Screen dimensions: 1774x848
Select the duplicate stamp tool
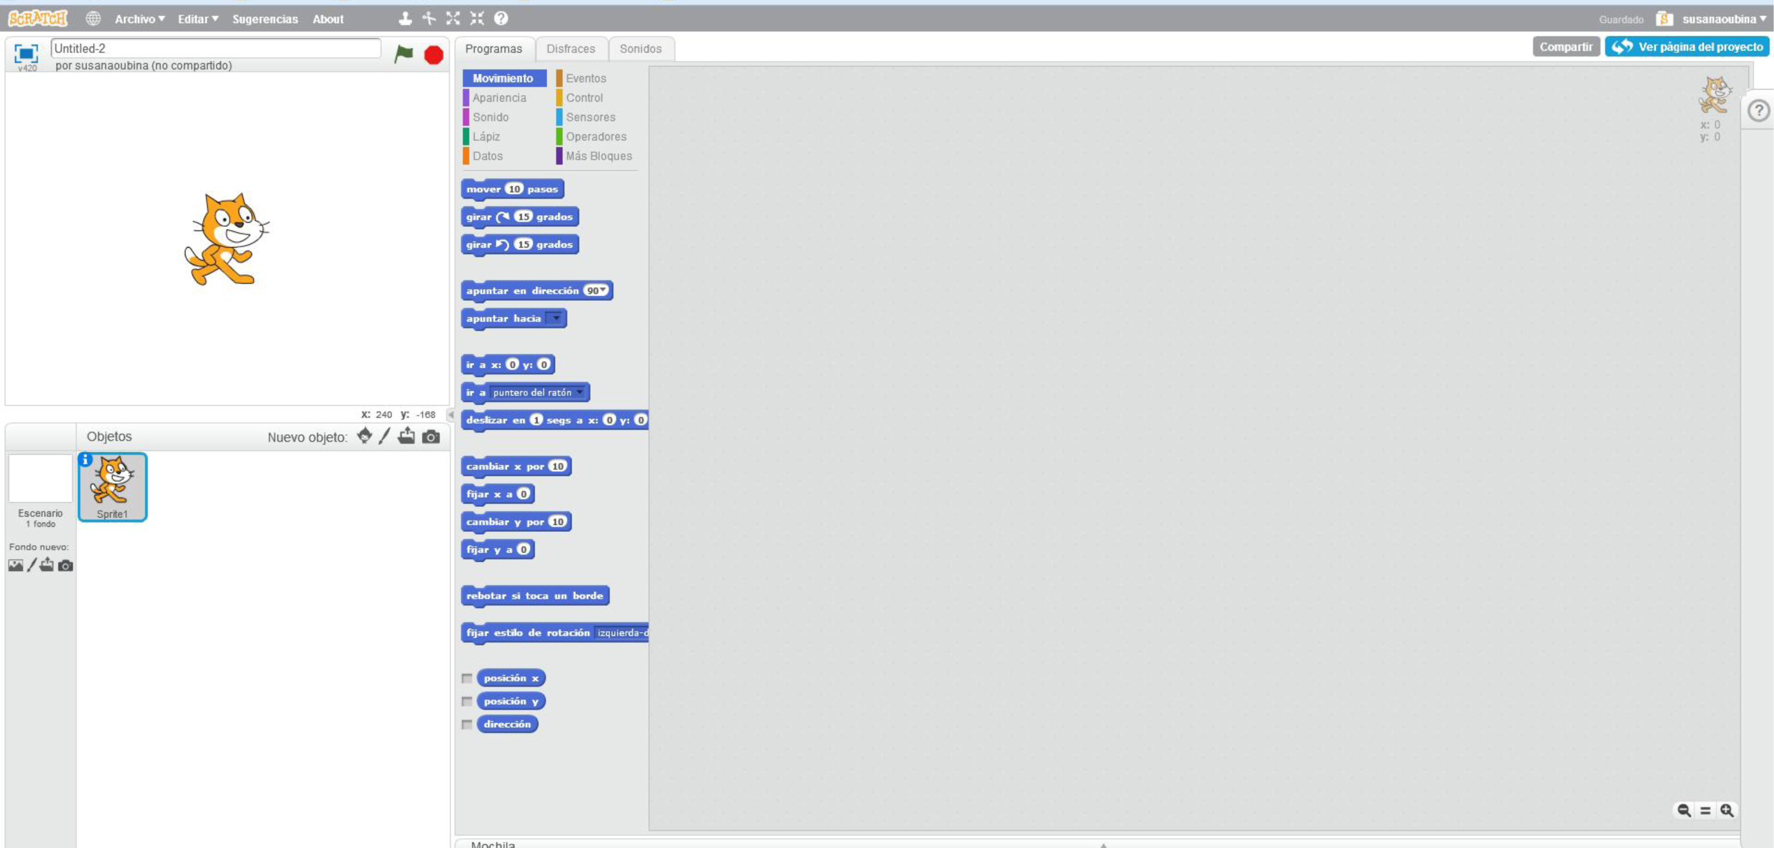tap(405, 19)
